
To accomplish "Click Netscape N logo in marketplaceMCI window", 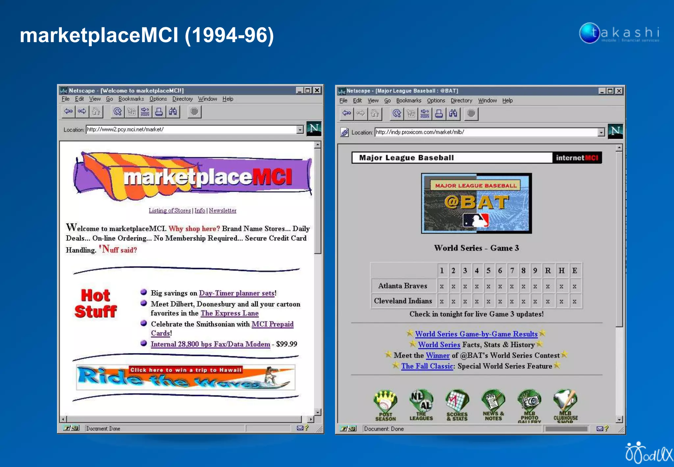I will pos(314,129).
